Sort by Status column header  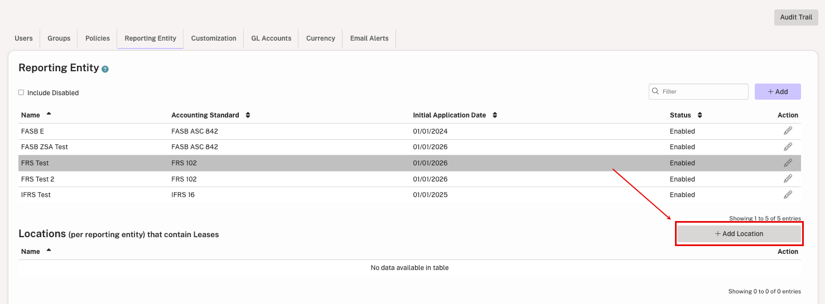click(x=686, y=115)
